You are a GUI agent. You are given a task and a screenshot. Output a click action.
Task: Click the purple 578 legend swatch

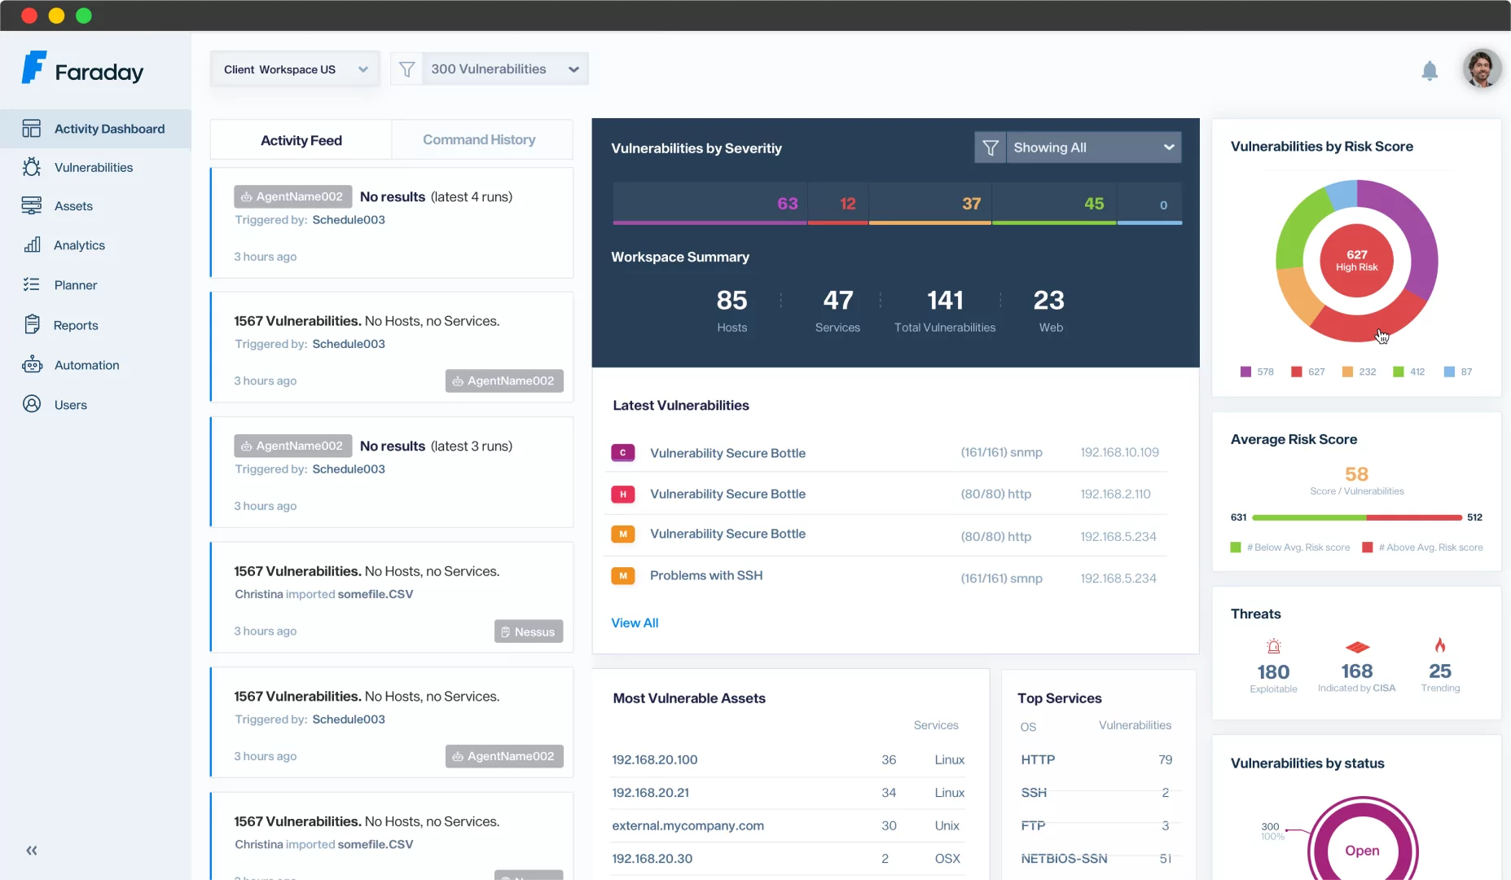click(x=1245, y=372)
